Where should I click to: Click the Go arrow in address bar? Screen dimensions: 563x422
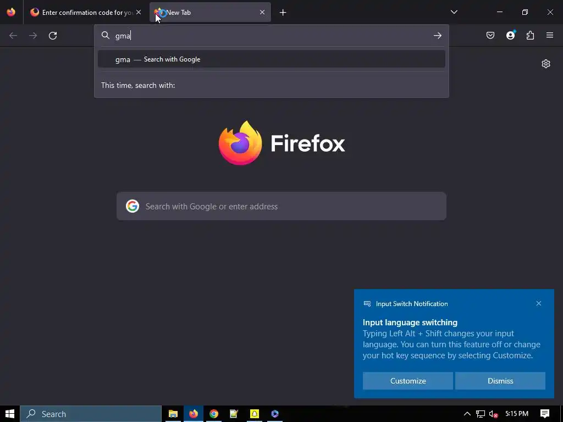tap(437, 36)
